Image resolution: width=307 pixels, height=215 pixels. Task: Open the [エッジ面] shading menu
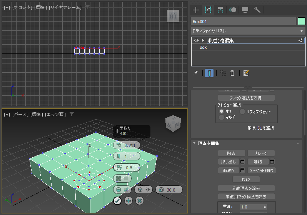pos(55,114)
